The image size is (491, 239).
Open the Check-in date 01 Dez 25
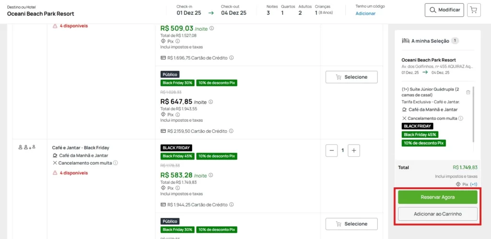coord(188,13)
